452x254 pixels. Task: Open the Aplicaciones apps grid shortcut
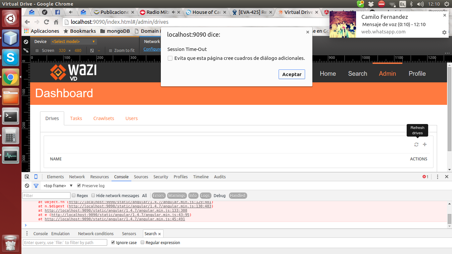tap(42, 31)
